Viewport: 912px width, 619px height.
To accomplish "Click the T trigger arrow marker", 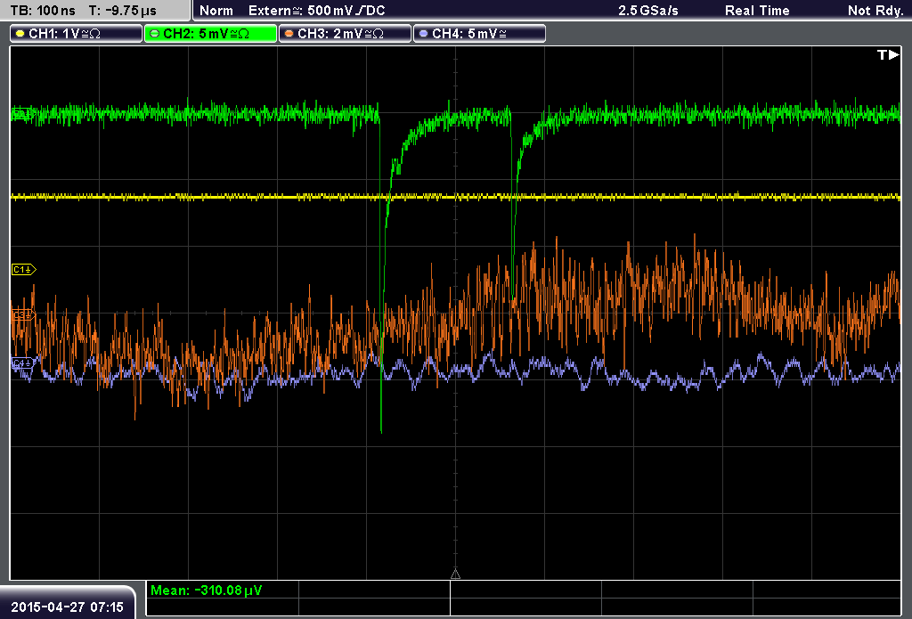I will click(888, 54).
